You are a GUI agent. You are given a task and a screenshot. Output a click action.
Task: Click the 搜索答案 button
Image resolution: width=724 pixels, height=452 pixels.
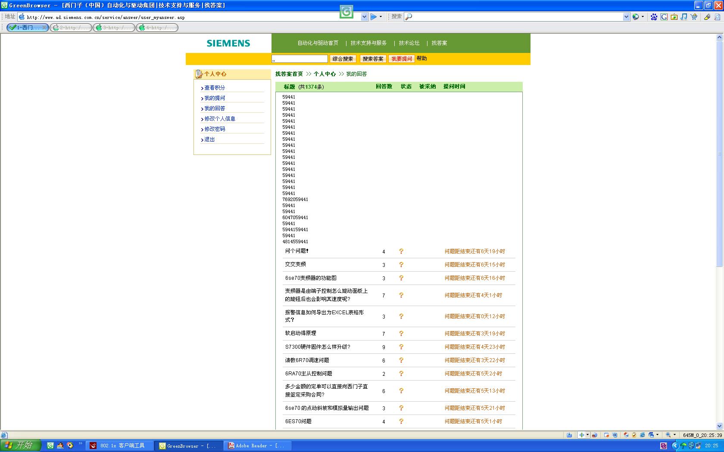[x=373, y=59]
